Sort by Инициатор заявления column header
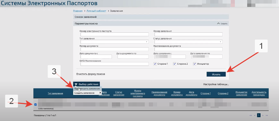 (242, 93)
